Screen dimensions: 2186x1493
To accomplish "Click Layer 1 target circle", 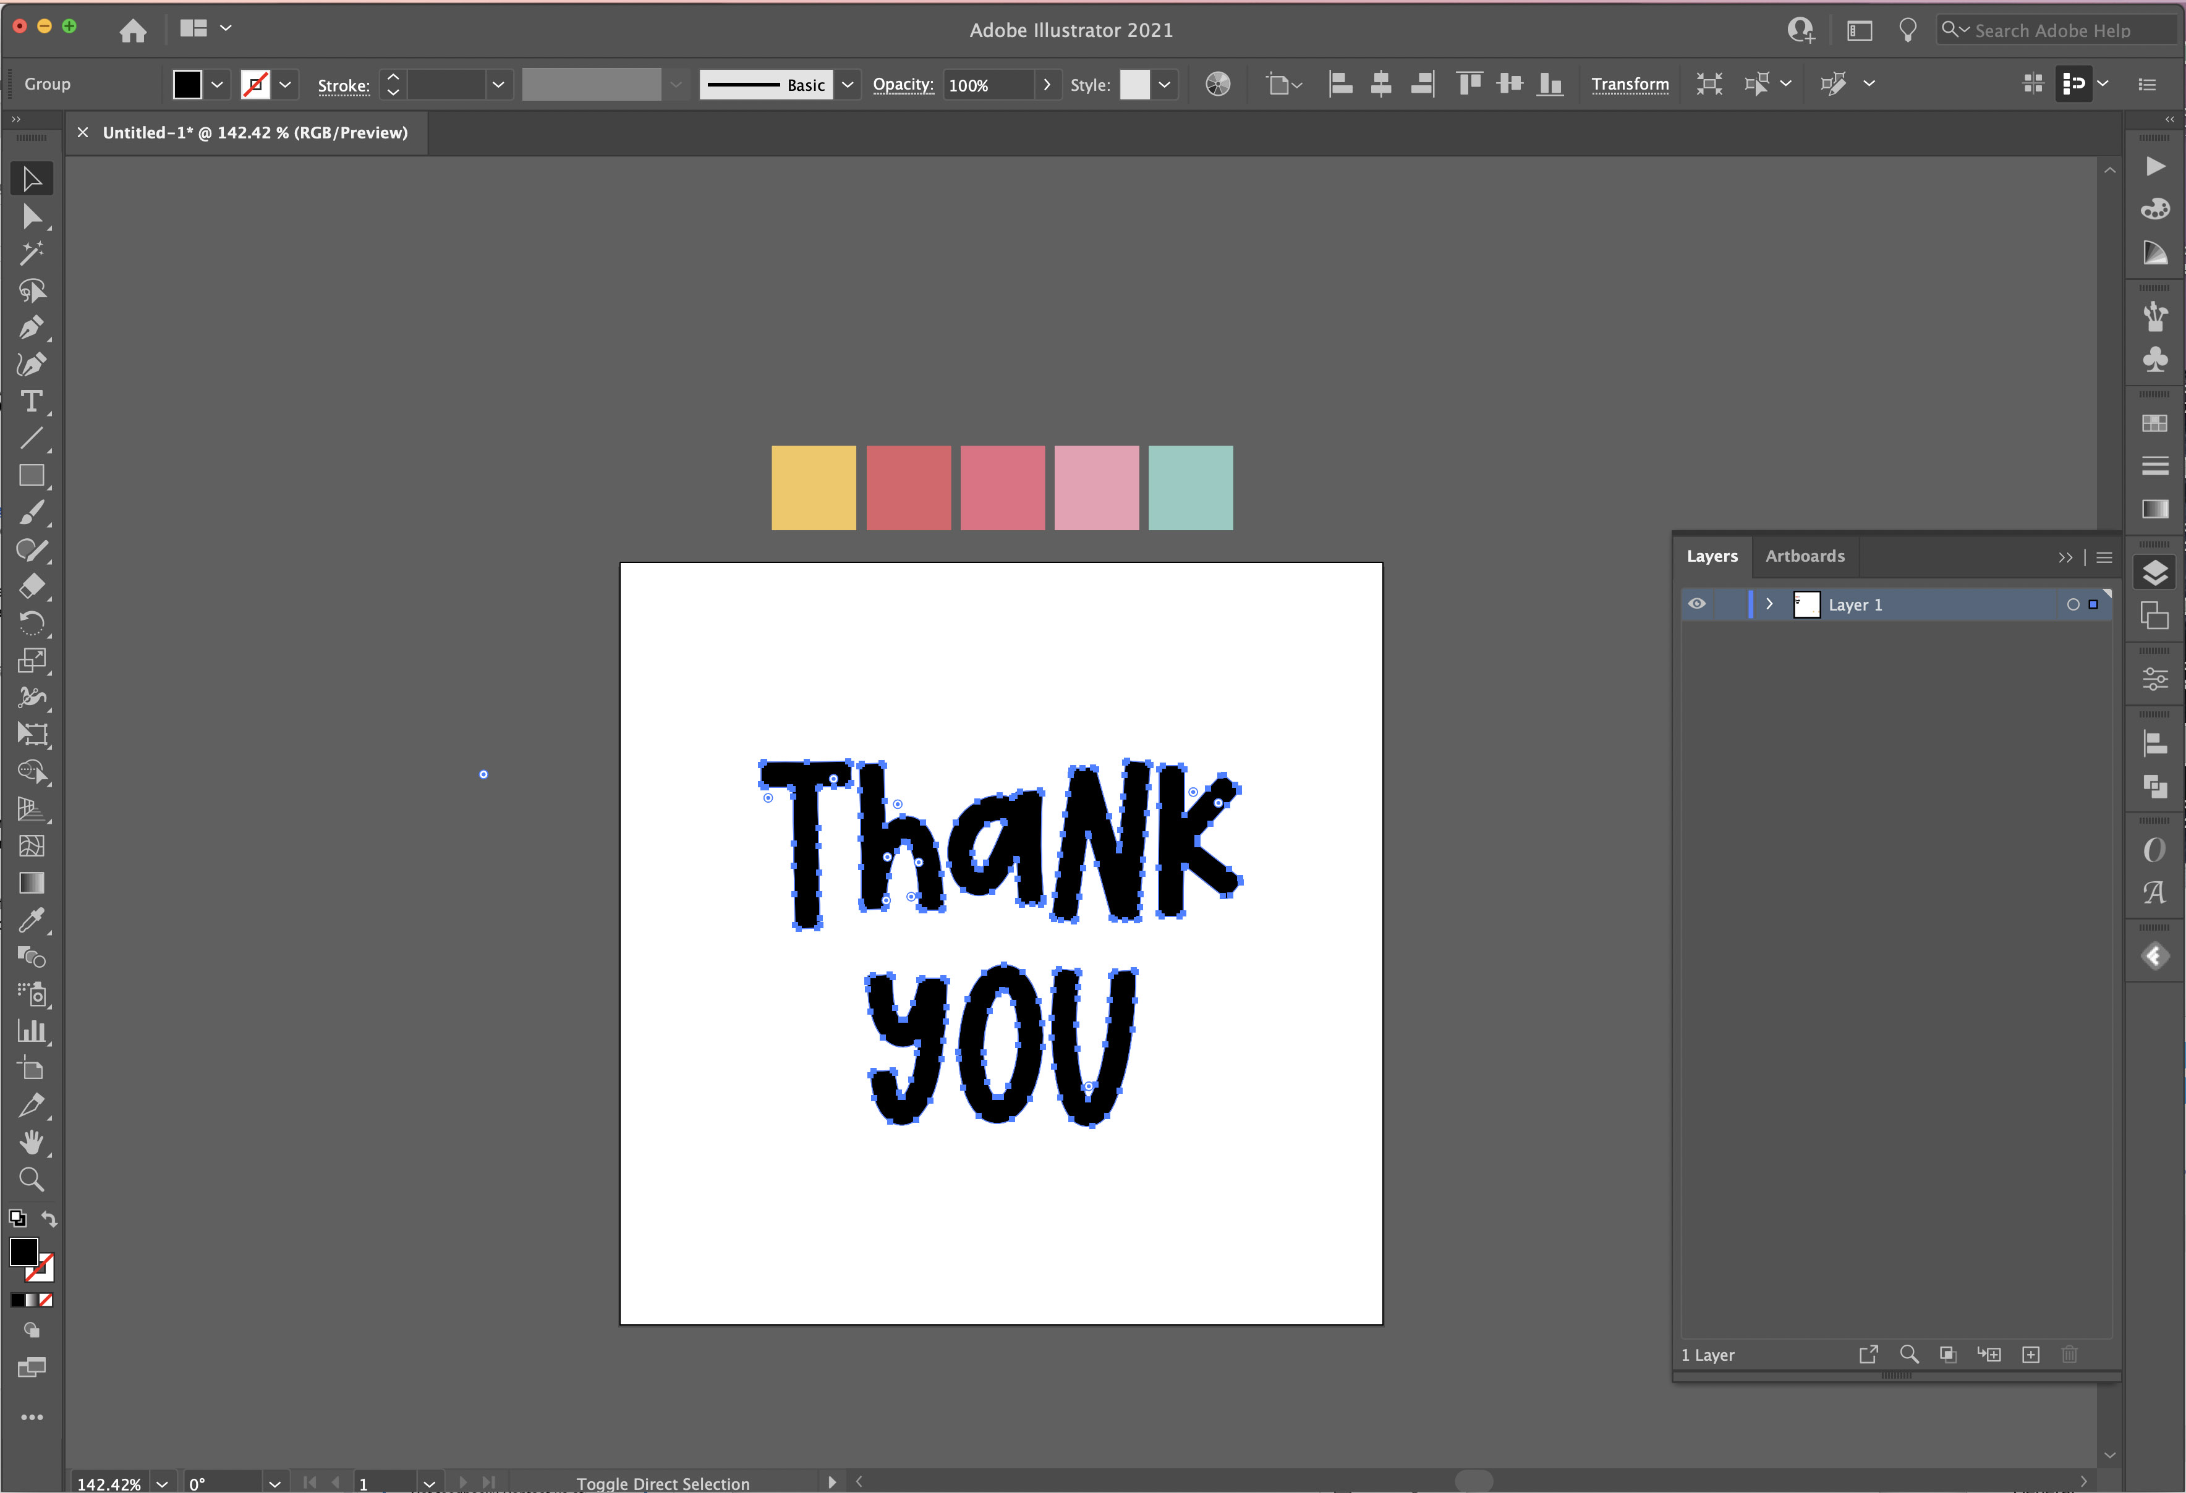I will point(2072,604).
